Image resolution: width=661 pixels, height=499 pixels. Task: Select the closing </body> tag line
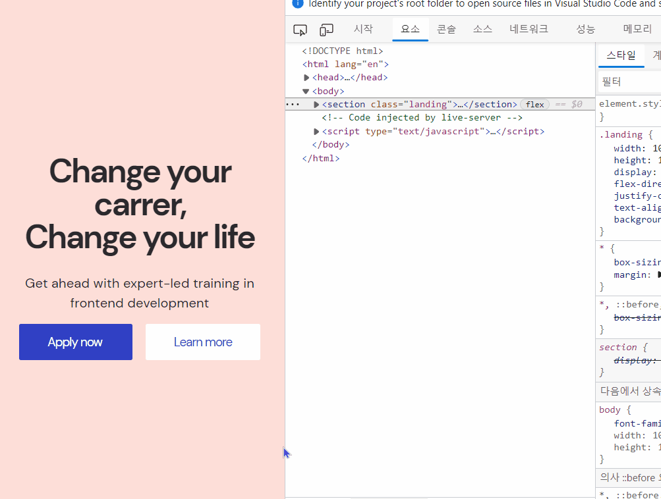[331, 144]
